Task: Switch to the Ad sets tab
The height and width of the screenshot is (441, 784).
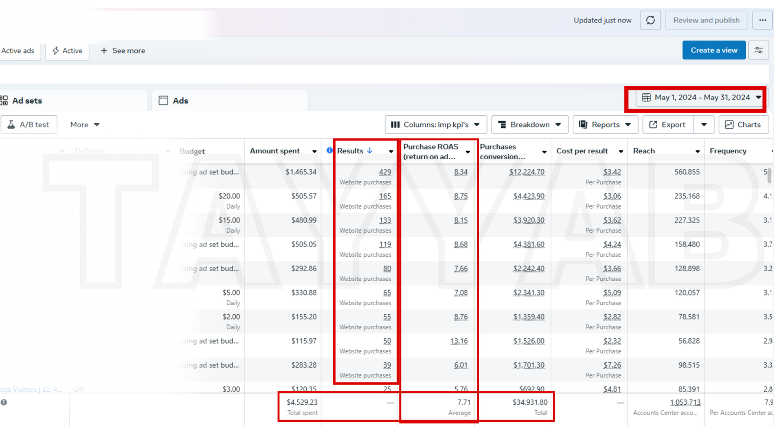Action: click(27, 100)
